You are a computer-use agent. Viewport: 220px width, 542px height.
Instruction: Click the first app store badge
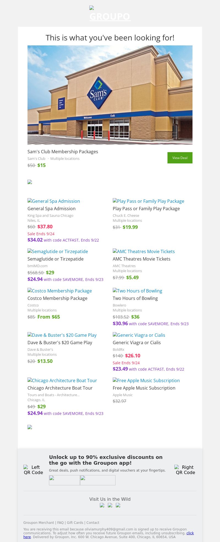coord(64,480)
